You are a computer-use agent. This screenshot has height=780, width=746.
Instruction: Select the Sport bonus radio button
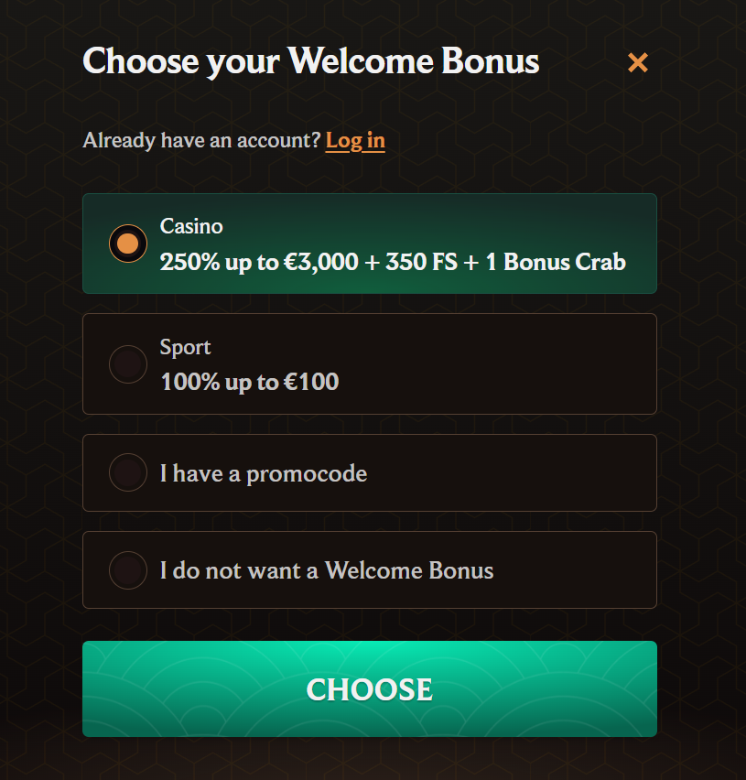128,364
